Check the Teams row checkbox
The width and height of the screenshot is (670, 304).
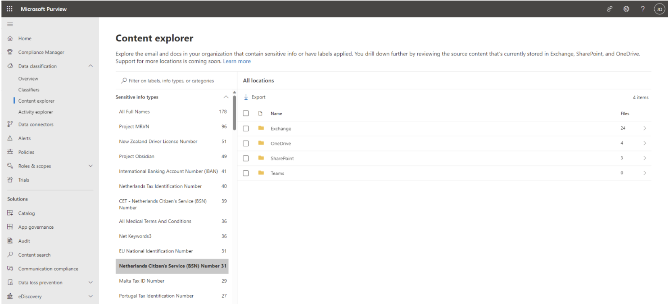[x=246, y=173]
